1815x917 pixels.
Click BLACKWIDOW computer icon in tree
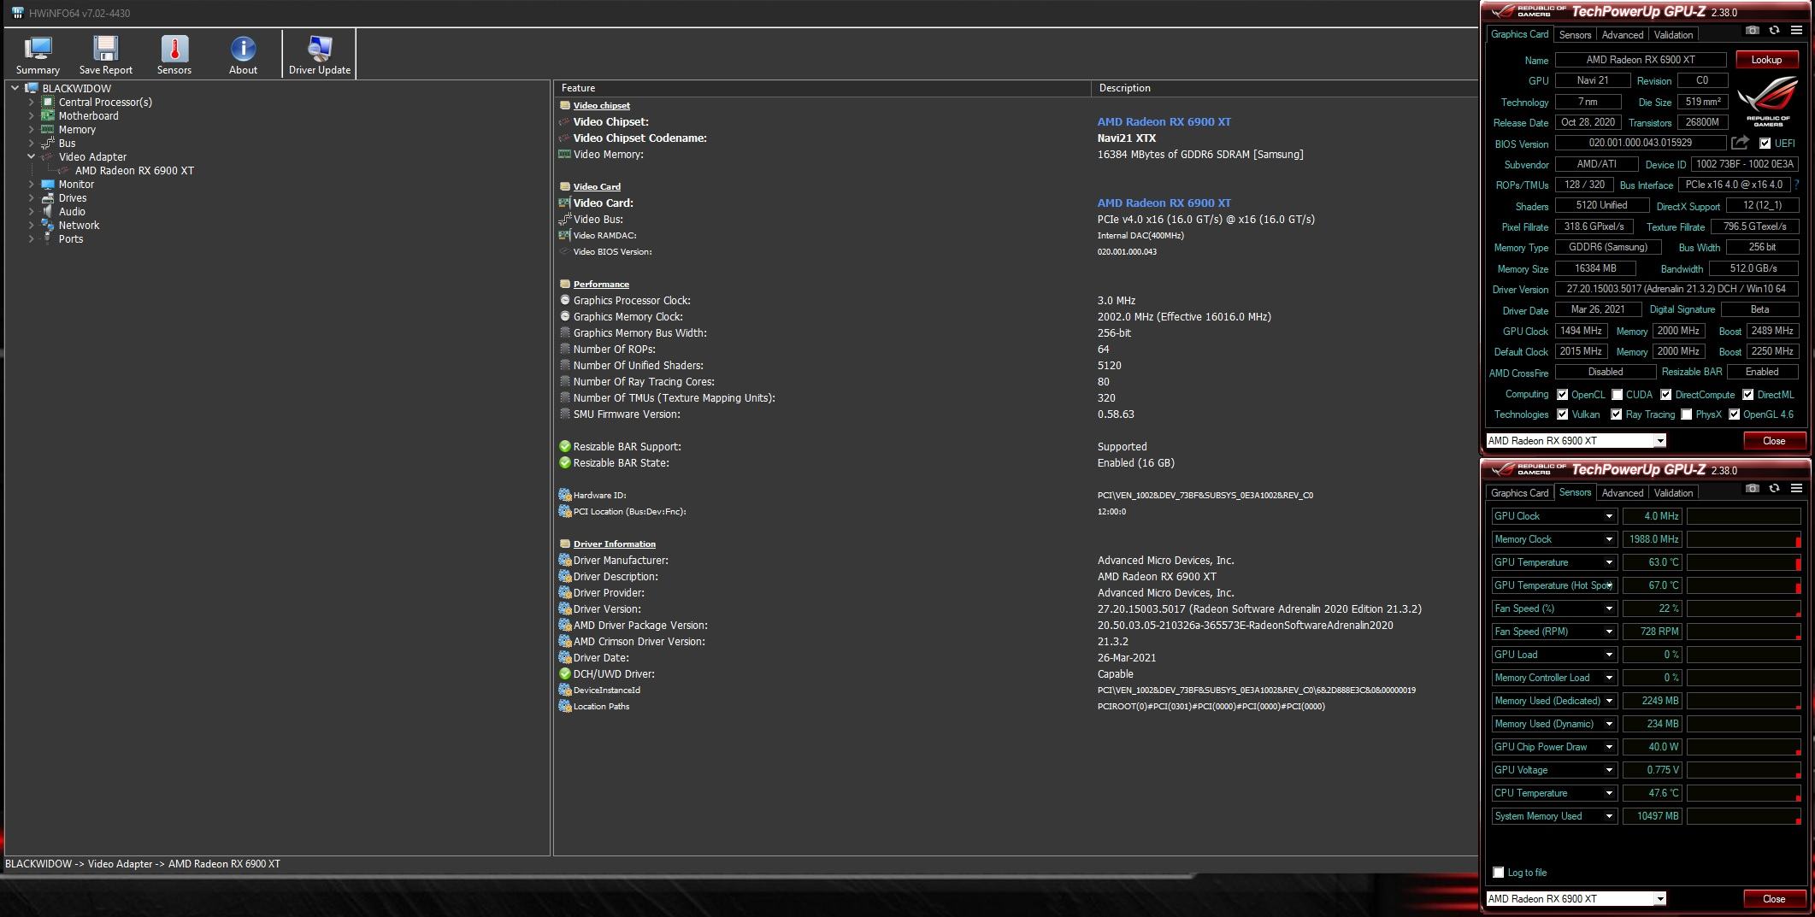32,88
